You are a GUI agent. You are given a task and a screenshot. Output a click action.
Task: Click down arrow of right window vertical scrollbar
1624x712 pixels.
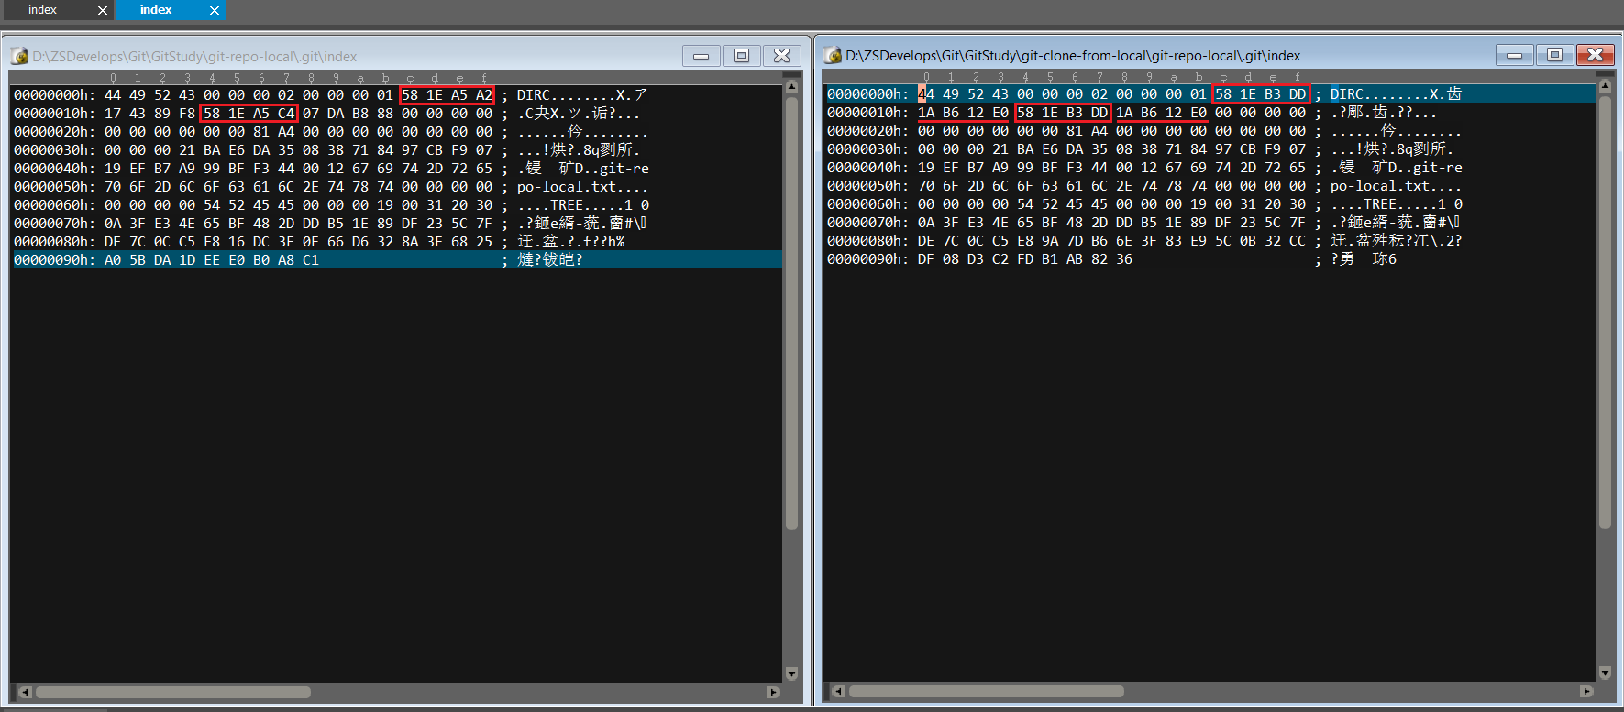(1605, 673)
